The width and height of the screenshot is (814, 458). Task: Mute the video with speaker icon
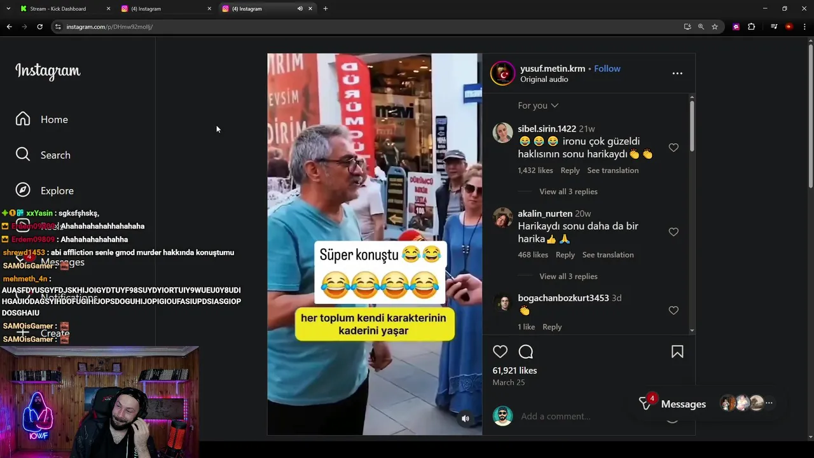coord(466,419)
